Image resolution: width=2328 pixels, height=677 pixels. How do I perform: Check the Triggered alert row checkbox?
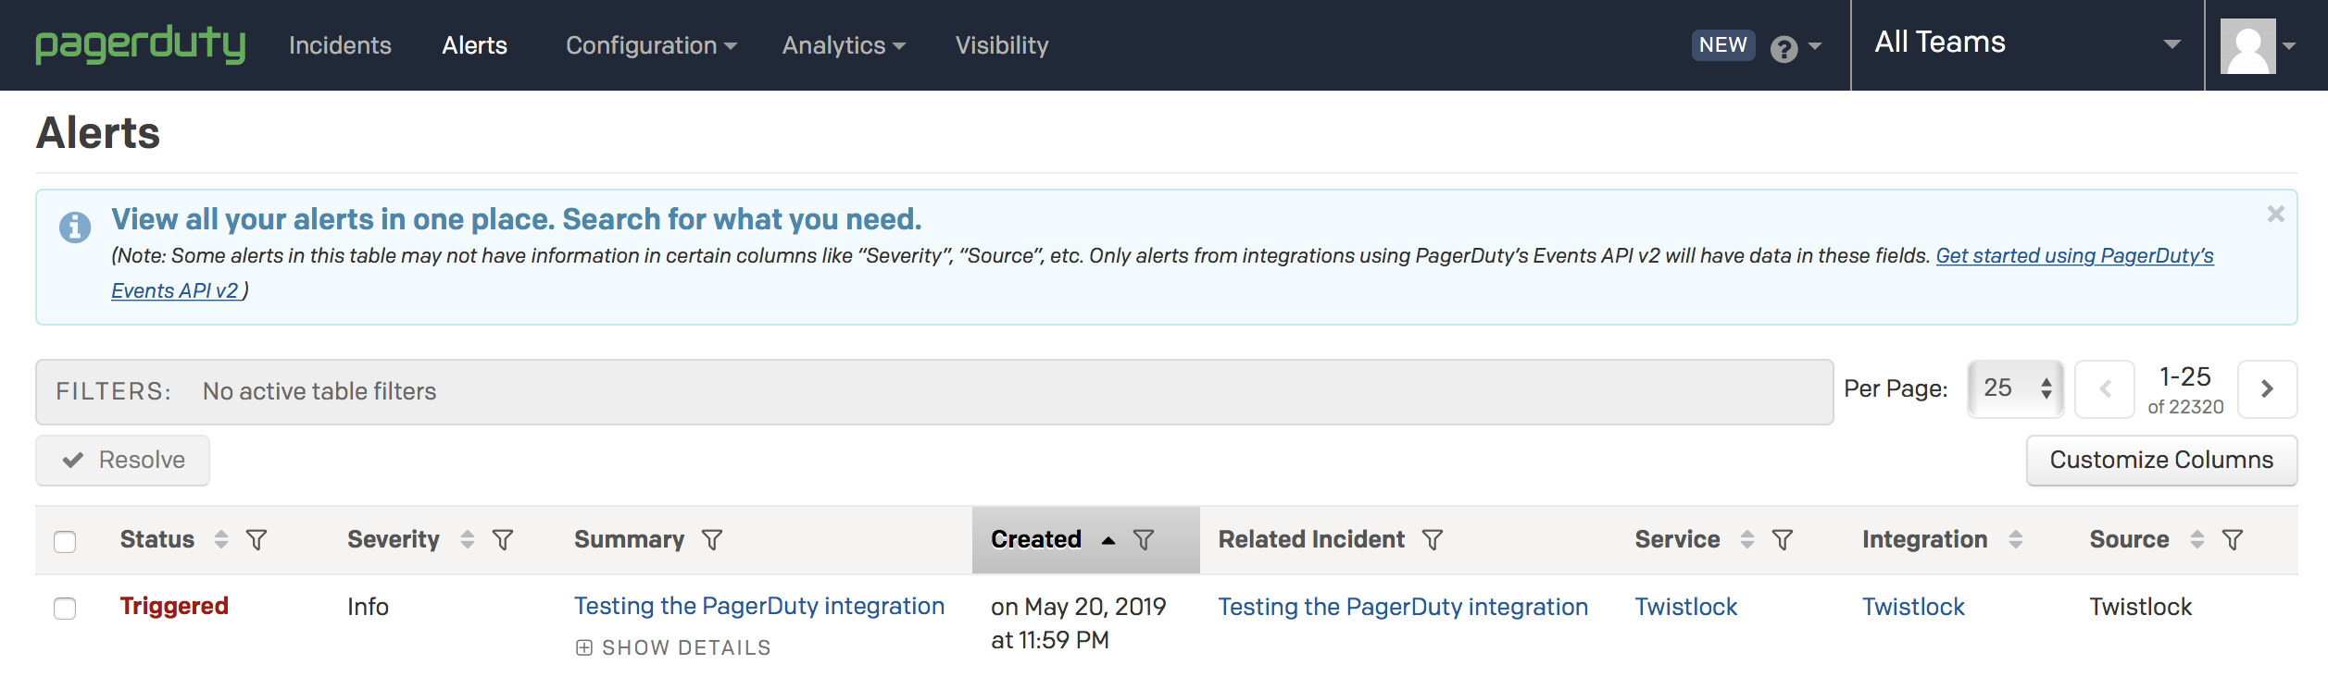(65, 608)
